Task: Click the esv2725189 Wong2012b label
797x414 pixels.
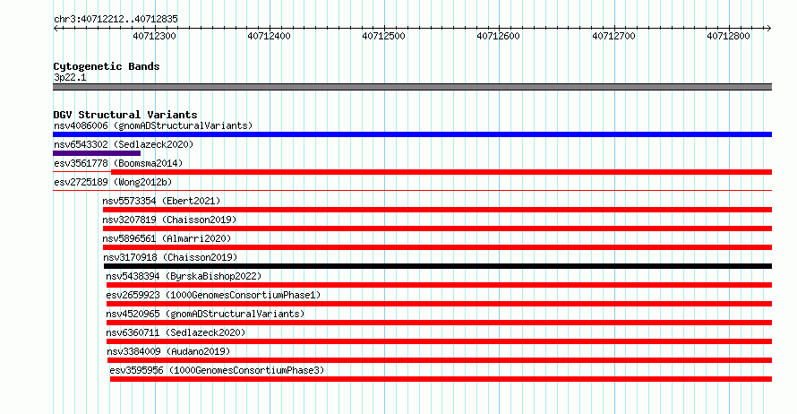Action: [113, 182]
